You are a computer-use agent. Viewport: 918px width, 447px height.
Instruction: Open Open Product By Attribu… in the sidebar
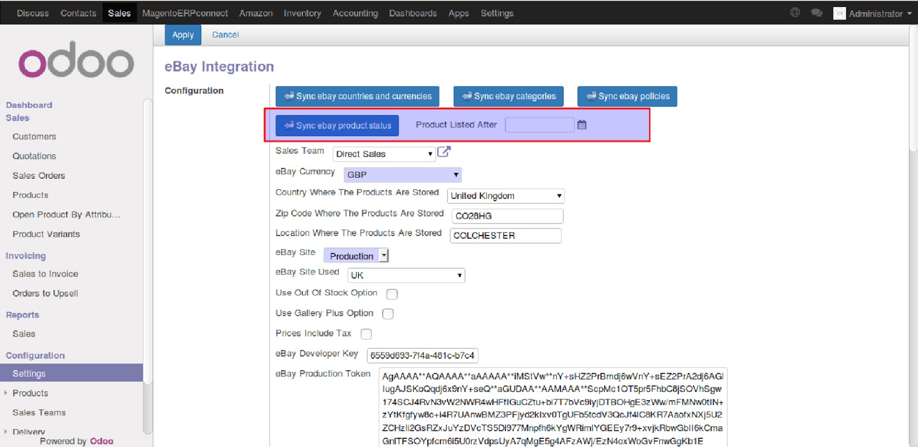point(67,215)
